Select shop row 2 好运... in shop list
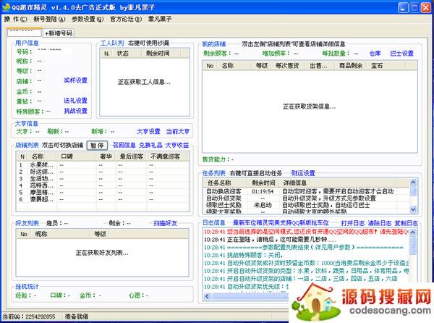This screenshot has width=434, height=323. (x=103, y=172)
